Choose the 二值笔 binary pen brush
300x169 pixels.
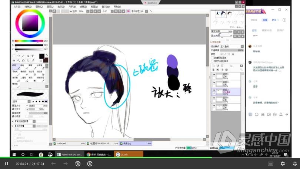pos(24,79)
